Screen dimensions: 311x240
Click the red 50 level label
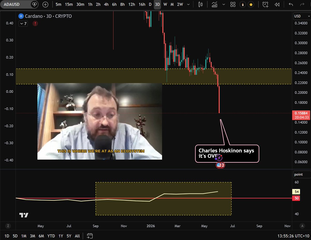(296, 198)
